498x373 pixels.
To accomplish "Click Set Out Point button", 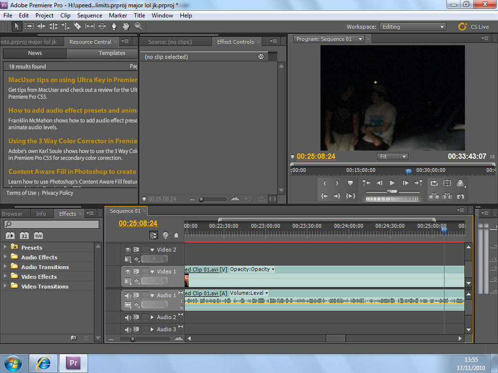I will (337, 183).
